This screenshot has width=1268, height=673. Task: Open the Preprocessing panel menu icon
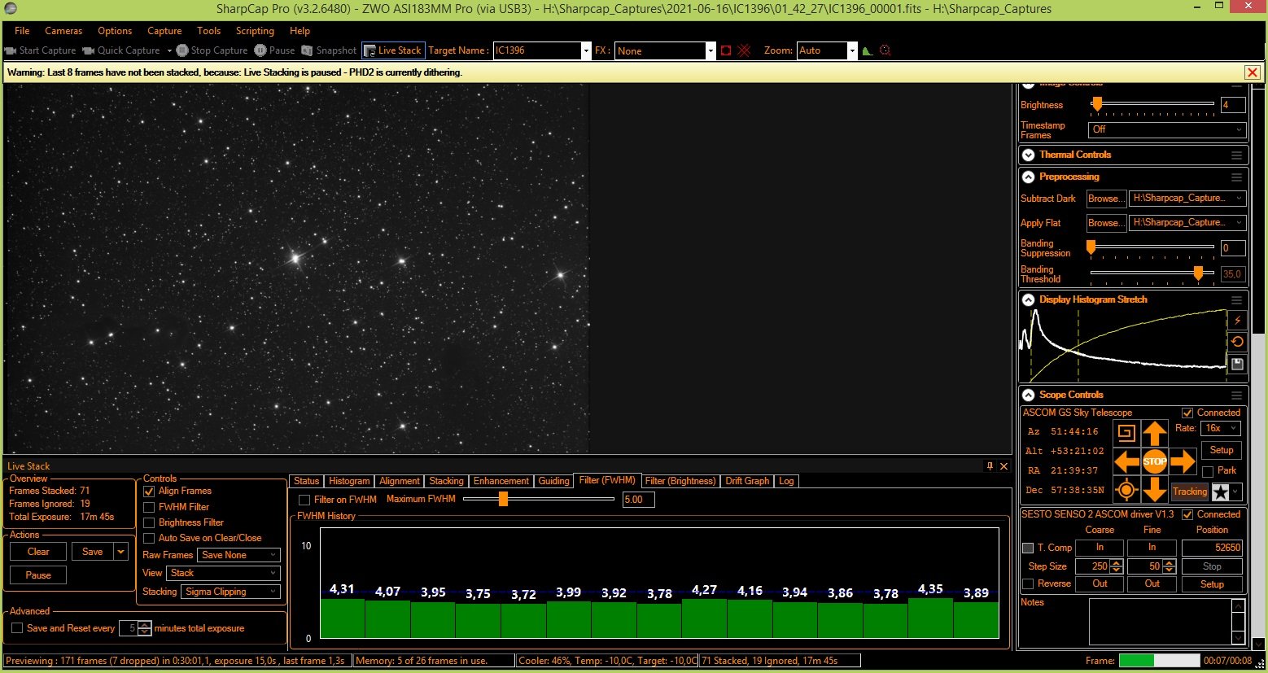pos(1236,177)
